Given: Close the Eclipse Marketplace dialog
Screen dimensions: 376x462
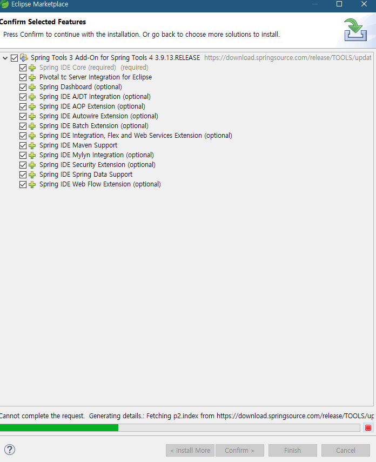Looking at the screenshot, I should coord(364,4).
